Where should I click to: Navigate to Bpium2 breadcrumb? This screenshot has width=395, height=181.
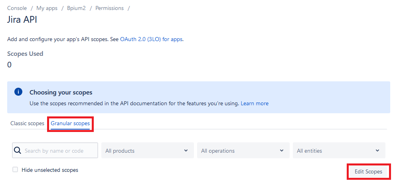click(x=76, y=8)
